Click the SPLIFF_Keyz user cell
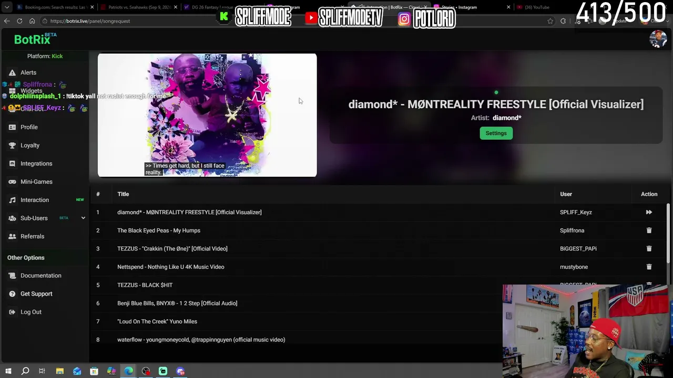Viewport: 673px width, 378px height. [x=576, y=212]
